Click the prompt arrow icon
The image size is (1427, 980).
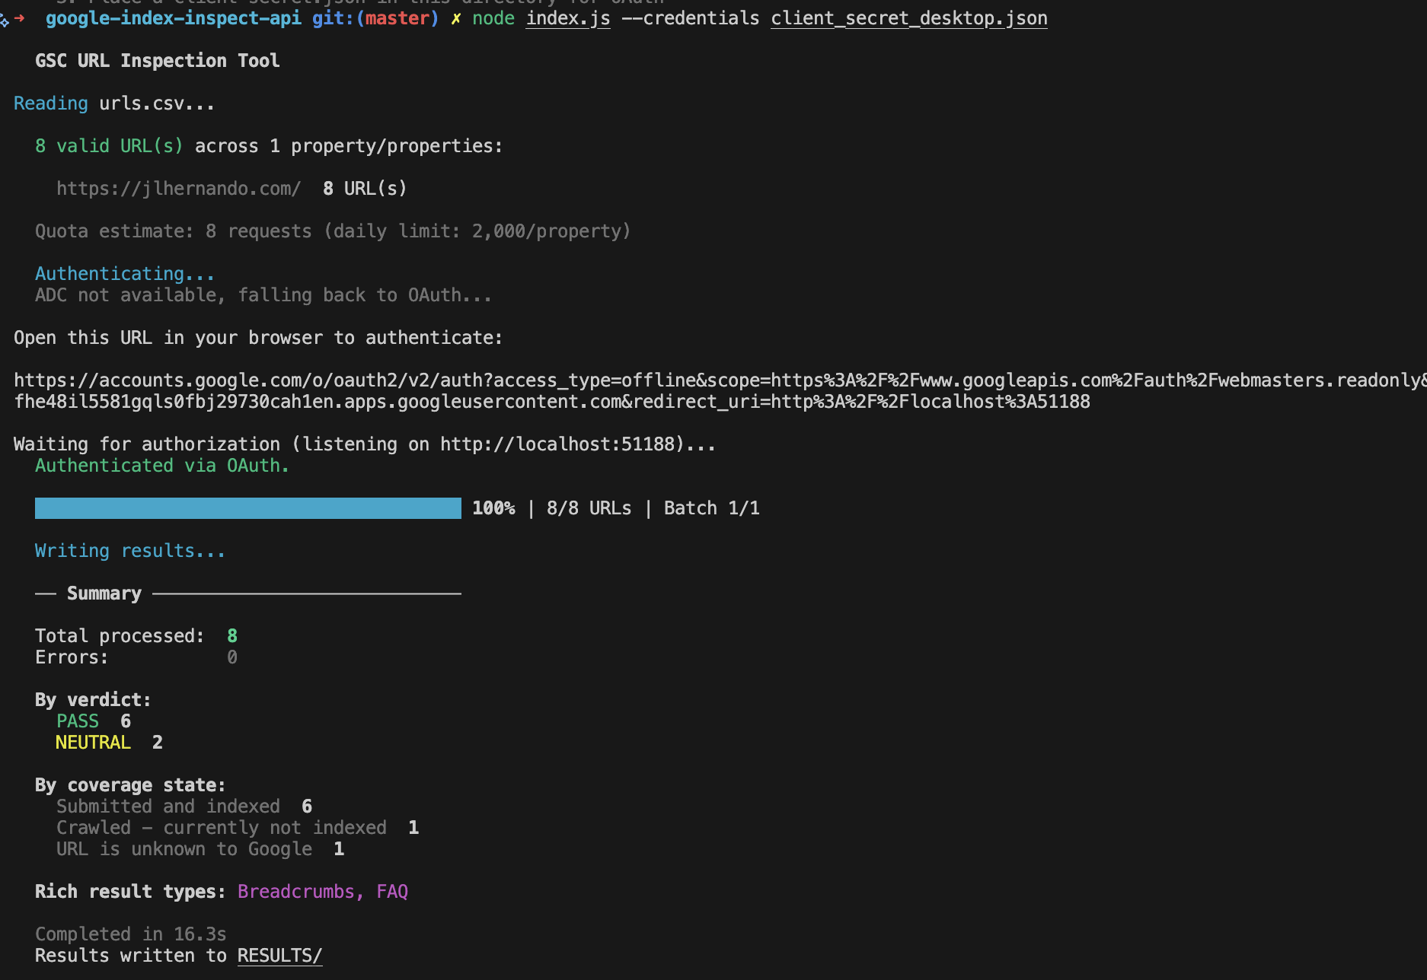click(18, 17)
